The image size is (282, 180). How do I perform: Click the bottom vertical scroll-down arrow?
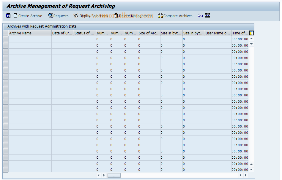(251, 170)
